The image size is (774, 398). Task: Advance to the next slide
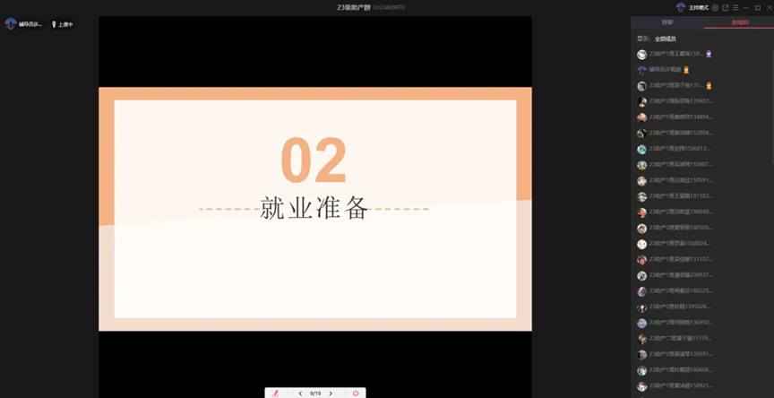point(331,394)
